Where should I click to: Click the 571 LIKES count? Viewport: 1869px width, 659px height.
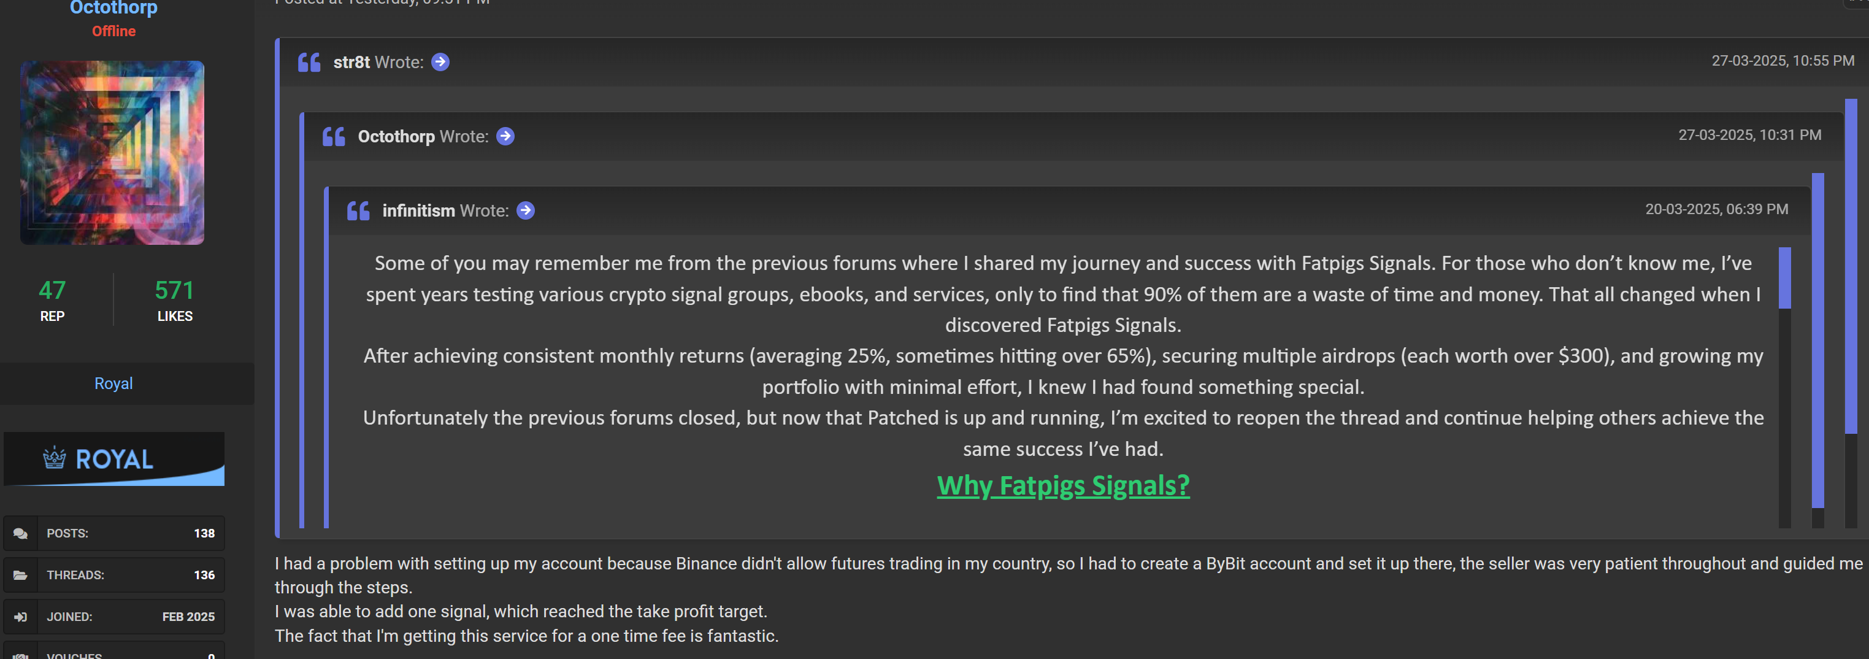[175, 290]
